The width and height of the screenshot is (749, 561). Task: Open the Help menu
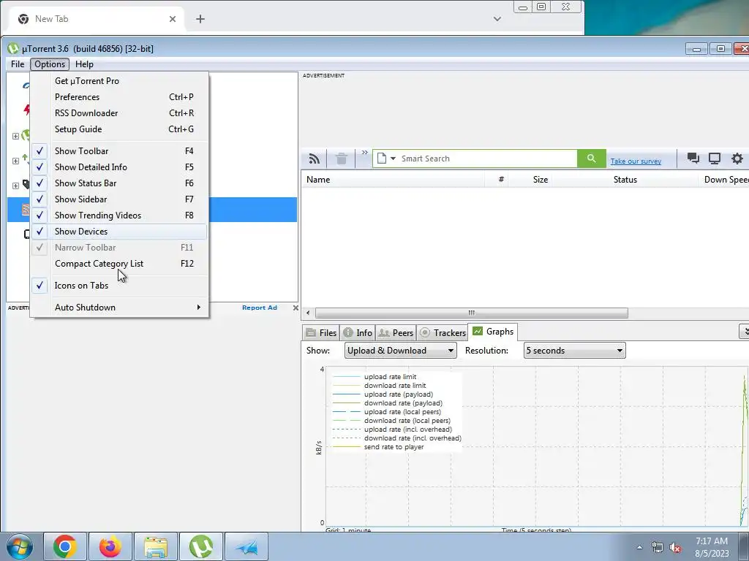(x=85, y=64)
